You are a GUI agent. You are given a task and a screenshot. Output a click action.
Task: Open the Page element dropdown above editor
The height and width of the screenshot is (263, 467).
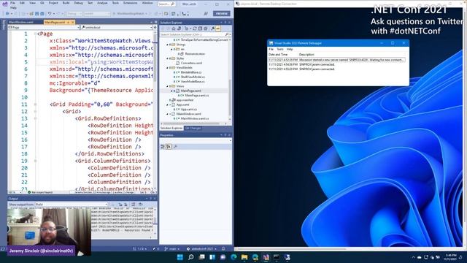(44, 27)
